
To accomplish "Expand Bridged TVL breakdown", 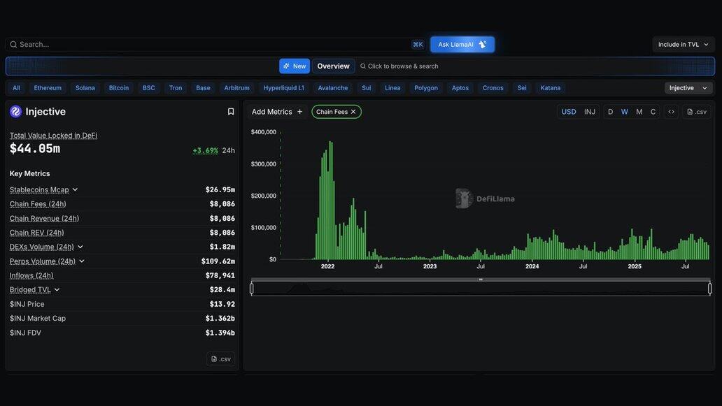I will pos(57,290).
